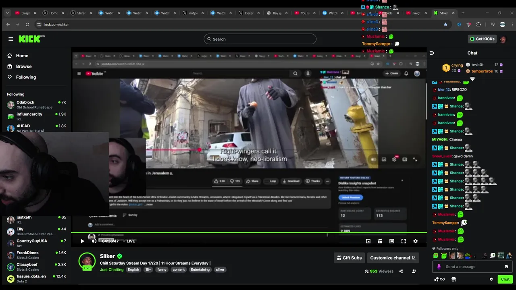Click the purple microphone icon in chat input
This screenshot has height=290, width=516.
click(439, 267)
